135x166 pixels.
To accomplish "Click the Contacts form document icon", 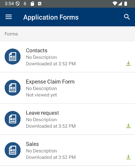I will coord(12,57).
